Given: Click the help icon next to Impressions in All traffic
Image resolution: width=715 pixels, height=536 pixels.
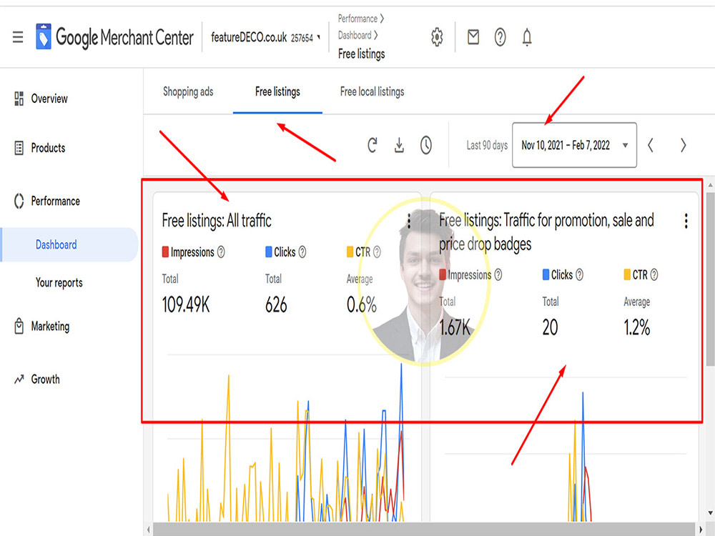Looking at the screenshot, I should click(x=221, y=252).
